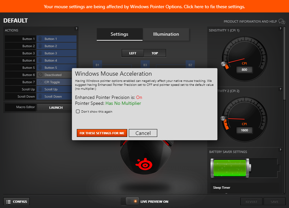Click the Actions panel help question mark
Image resolution: width=289 pixels, height=208 pixels.
76,28
